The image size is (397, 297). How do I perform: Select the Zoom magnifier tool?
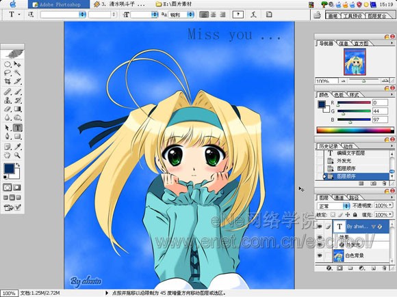[x=17, y=155]
